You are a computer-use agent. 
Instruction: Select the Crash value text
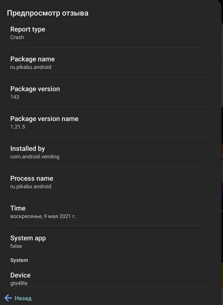(17, 37)
